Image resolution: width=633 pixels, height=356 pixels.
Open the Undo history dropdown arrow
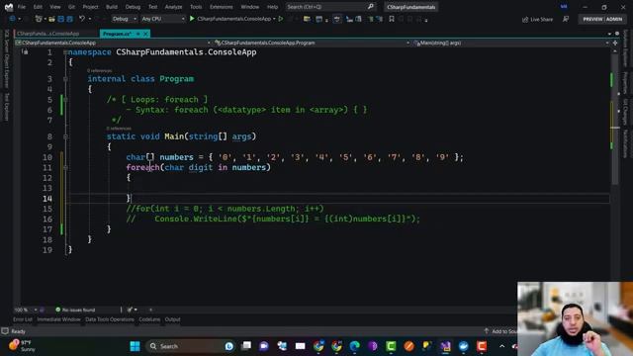pos(89,19)
